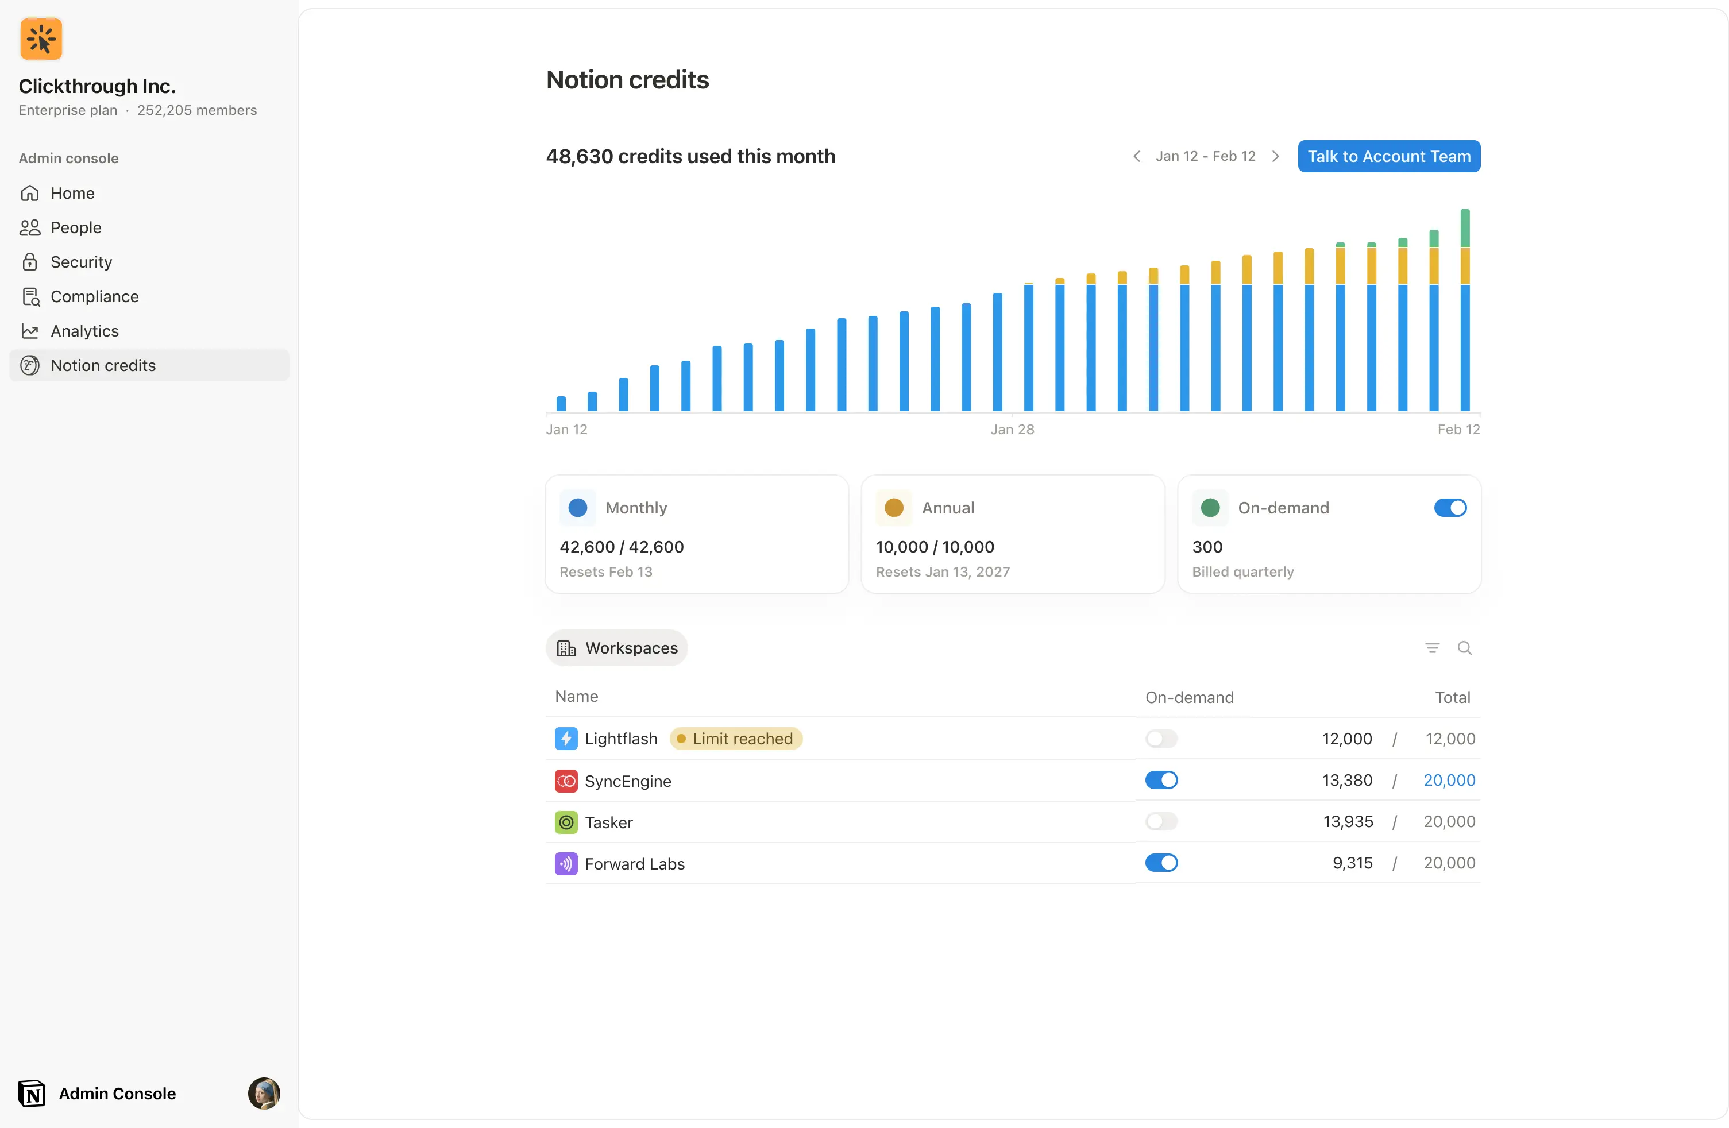The height and width of the screenshot is (1128, 1729).
Task: Go to Compliance section
Action: click(149, 296)
